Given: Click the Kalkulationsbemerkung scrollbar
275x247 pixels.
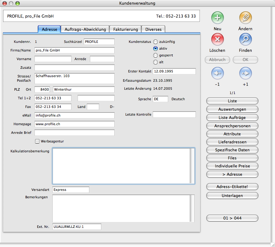Looking at the screenshot, I should point(192,166).
